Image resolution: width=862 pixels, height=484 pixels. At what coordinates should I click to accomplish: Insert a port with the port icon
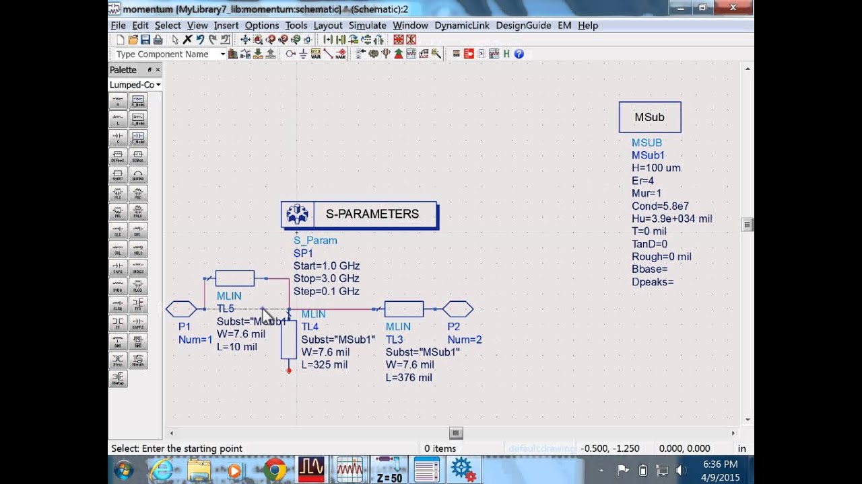click(290, 54)
